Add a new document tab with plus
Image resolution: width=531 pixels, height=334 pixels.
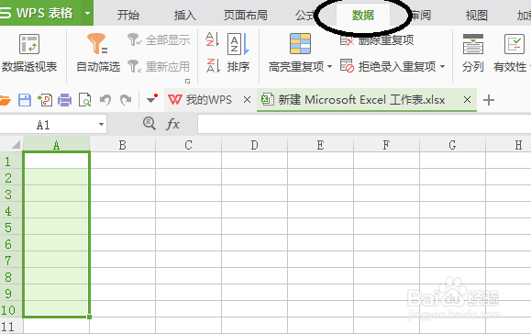click(x=489, y=100)
